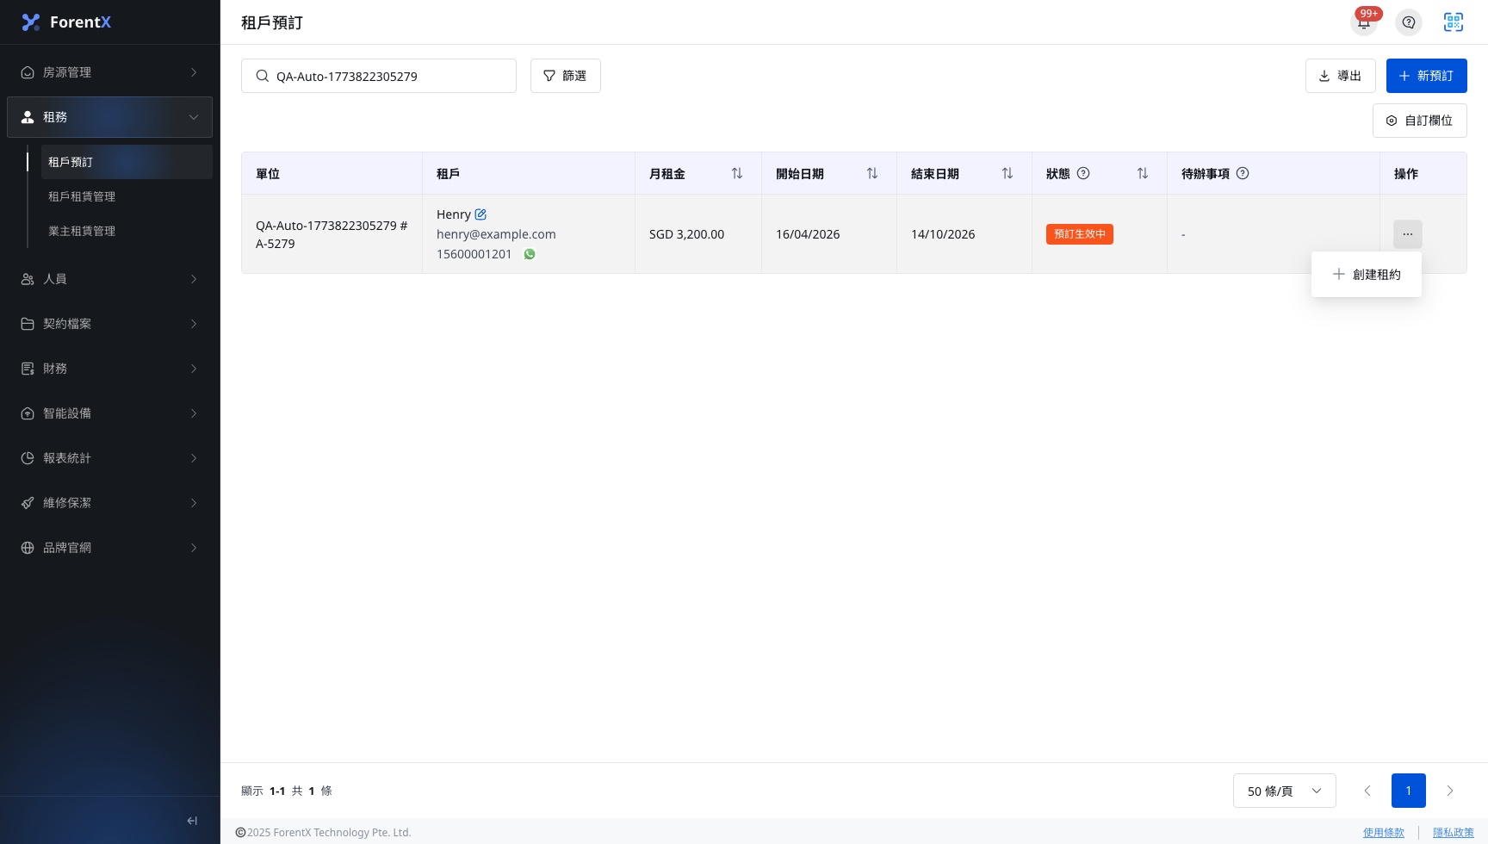Sort by 月租金 column
The image size is (1488, 844).
(x=737, y=174)
